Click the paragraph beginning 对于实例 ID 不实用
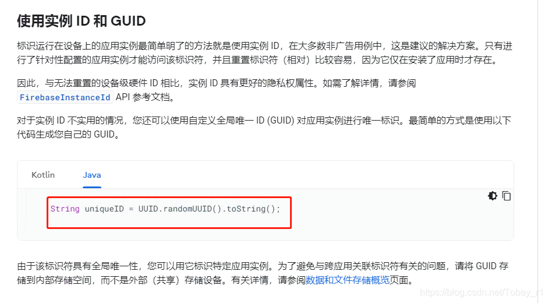 pyautogui.click(x=264, y=128)
